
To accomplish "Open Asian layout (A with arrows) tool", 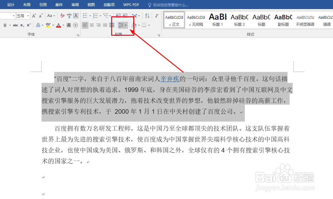I will click(135, 16).
